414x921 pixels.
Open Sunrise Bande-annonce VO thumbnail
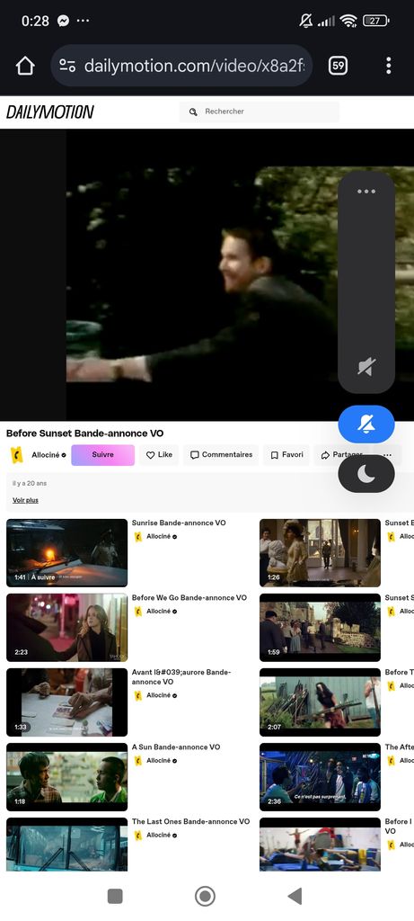click(66, 553)
